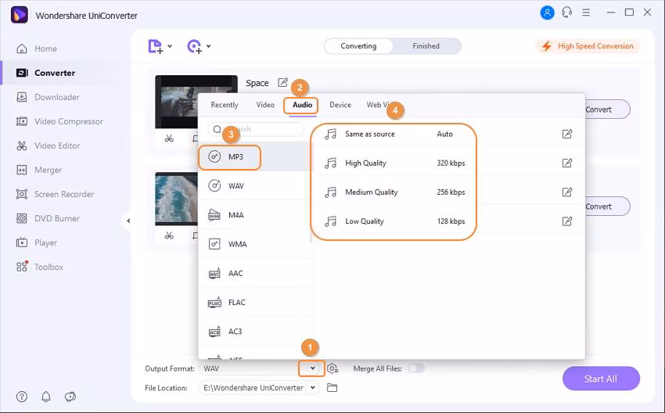Launch the Screen Recorder

[55, 194]
